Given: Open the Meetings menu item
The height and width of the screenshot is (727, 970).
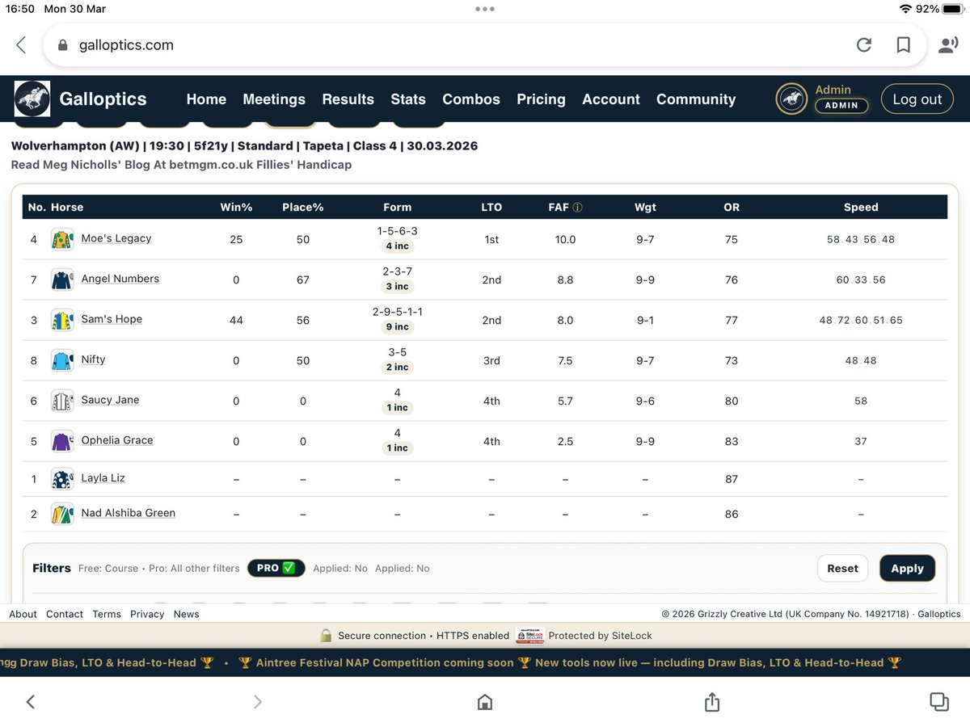Looking at the screenshot, I should coord(274,99).
